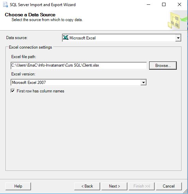188x194 pixels.
Task: Open the Data source dropdown arrow
Action: [x=178, y=38]
